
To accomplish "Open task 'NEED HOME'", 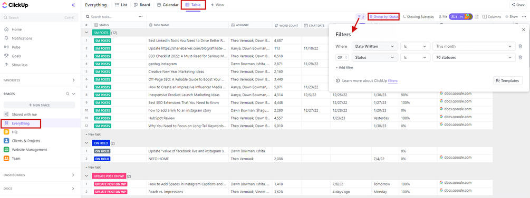I will [x=159, y=159].
